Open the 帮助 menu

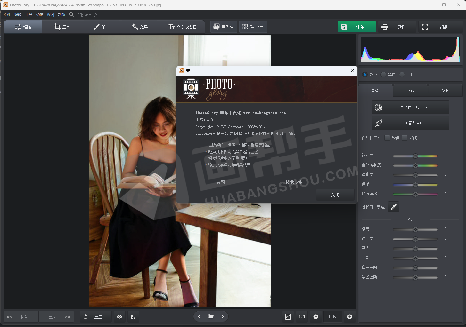[61, 15]
